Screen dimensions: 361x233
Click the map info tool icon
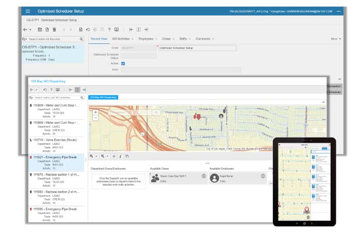coord(120,156)
